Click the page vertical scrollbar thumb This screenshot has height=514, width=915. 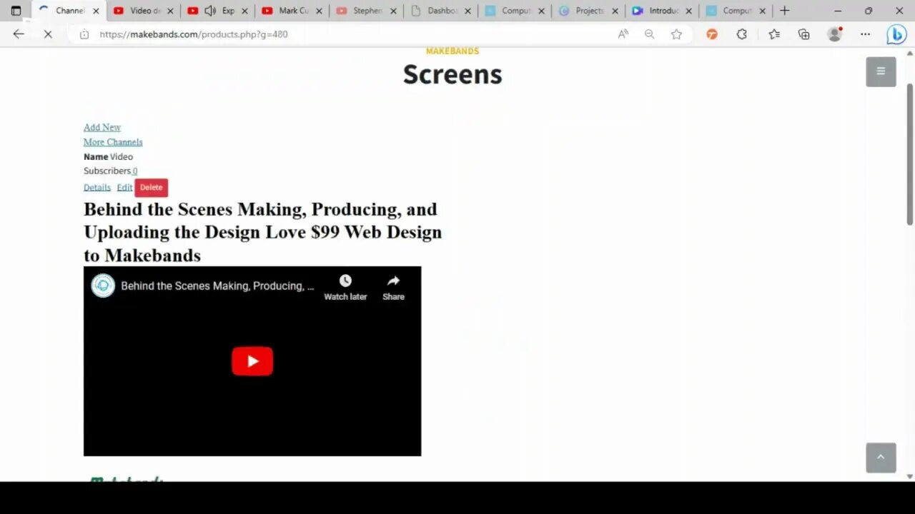tap(910, 153)
